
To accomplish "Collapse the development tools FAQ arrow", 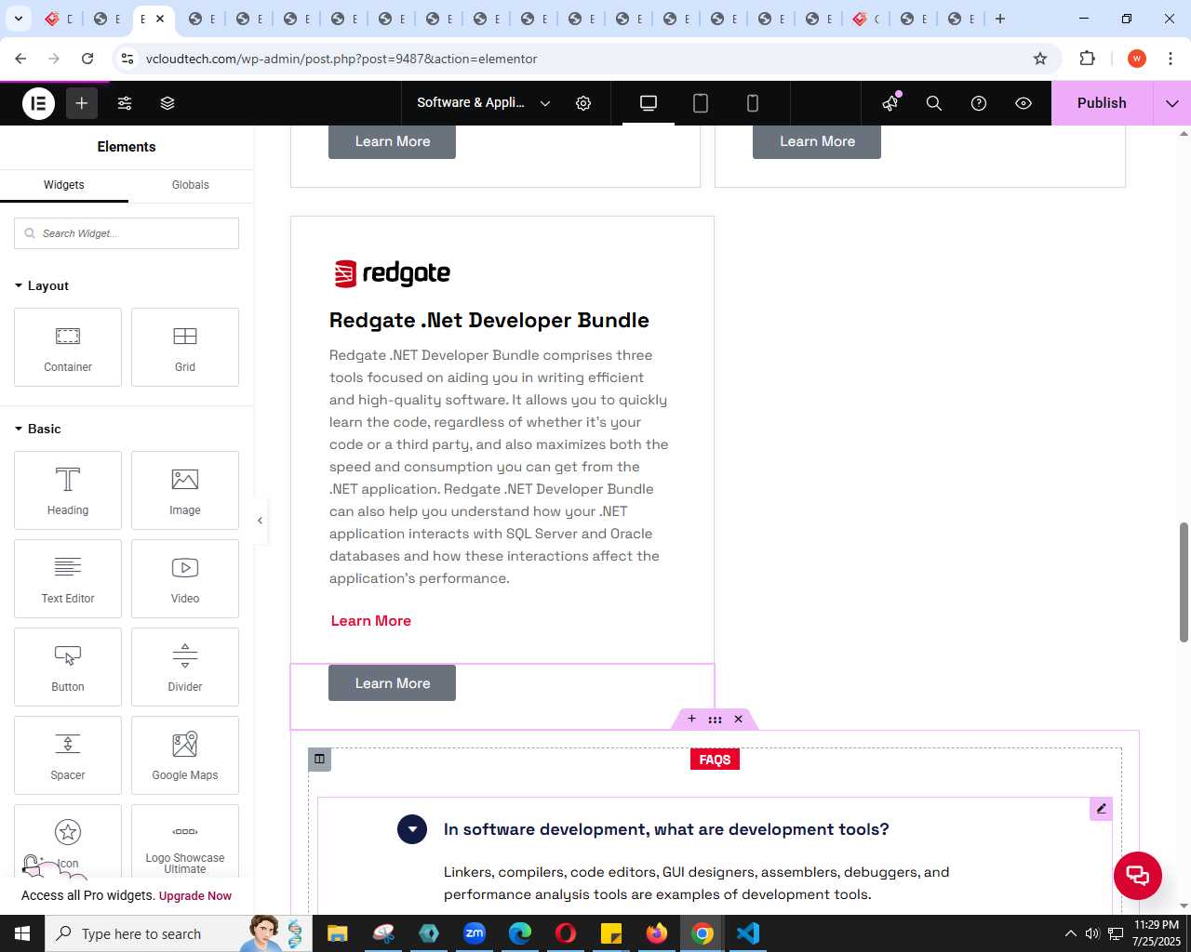I will (412, 829).
